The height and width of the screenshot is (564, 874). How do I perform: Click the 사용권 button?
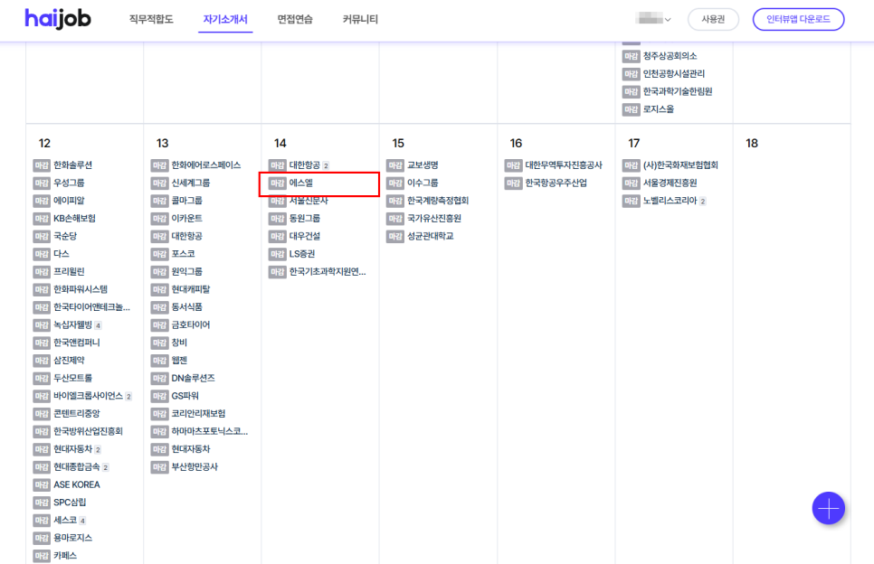713,19
